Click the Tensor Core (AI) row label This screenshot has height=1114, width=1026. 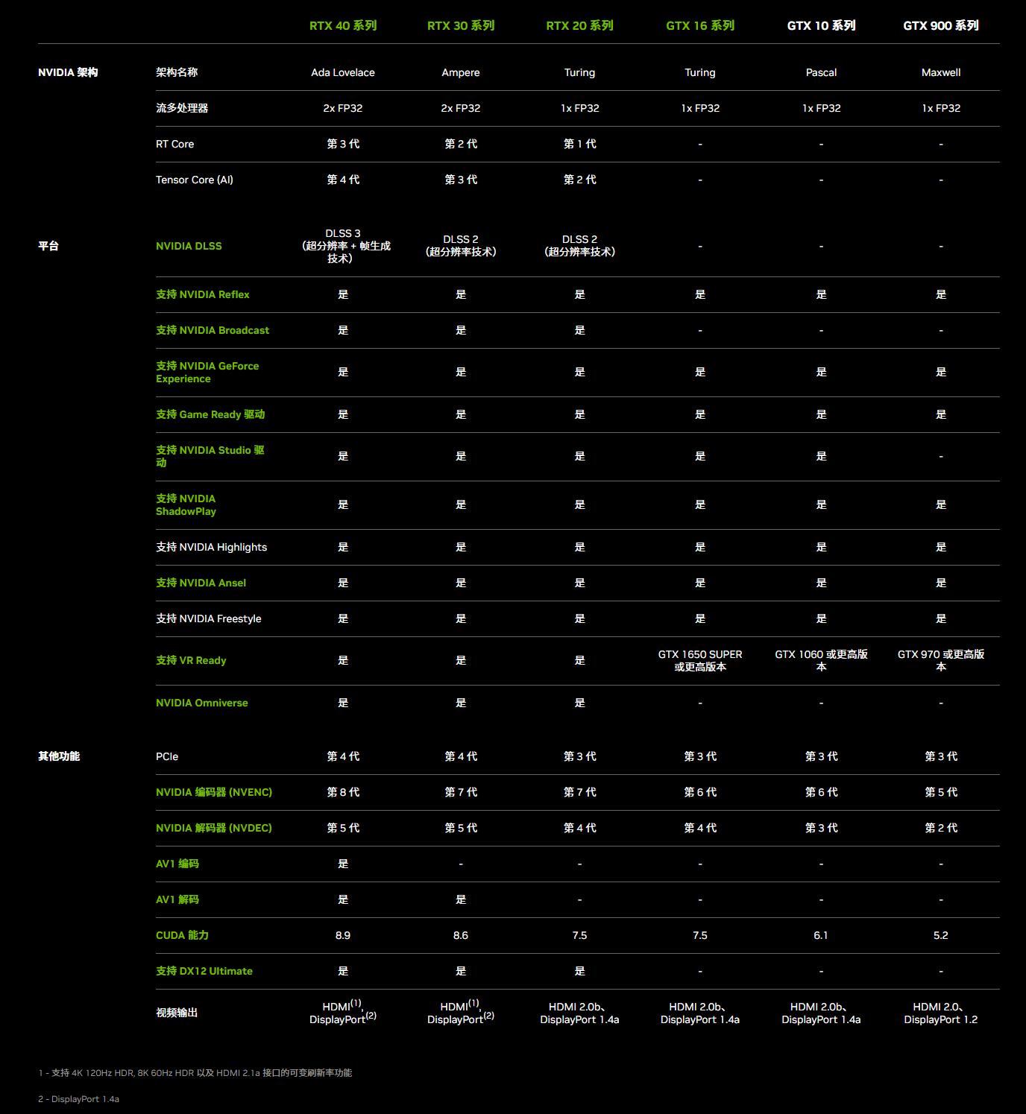[195, 180]
